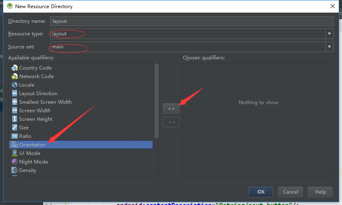342x205 pixels.
Task: Click the Size qualifier icon
Action: tap(14, 127)
